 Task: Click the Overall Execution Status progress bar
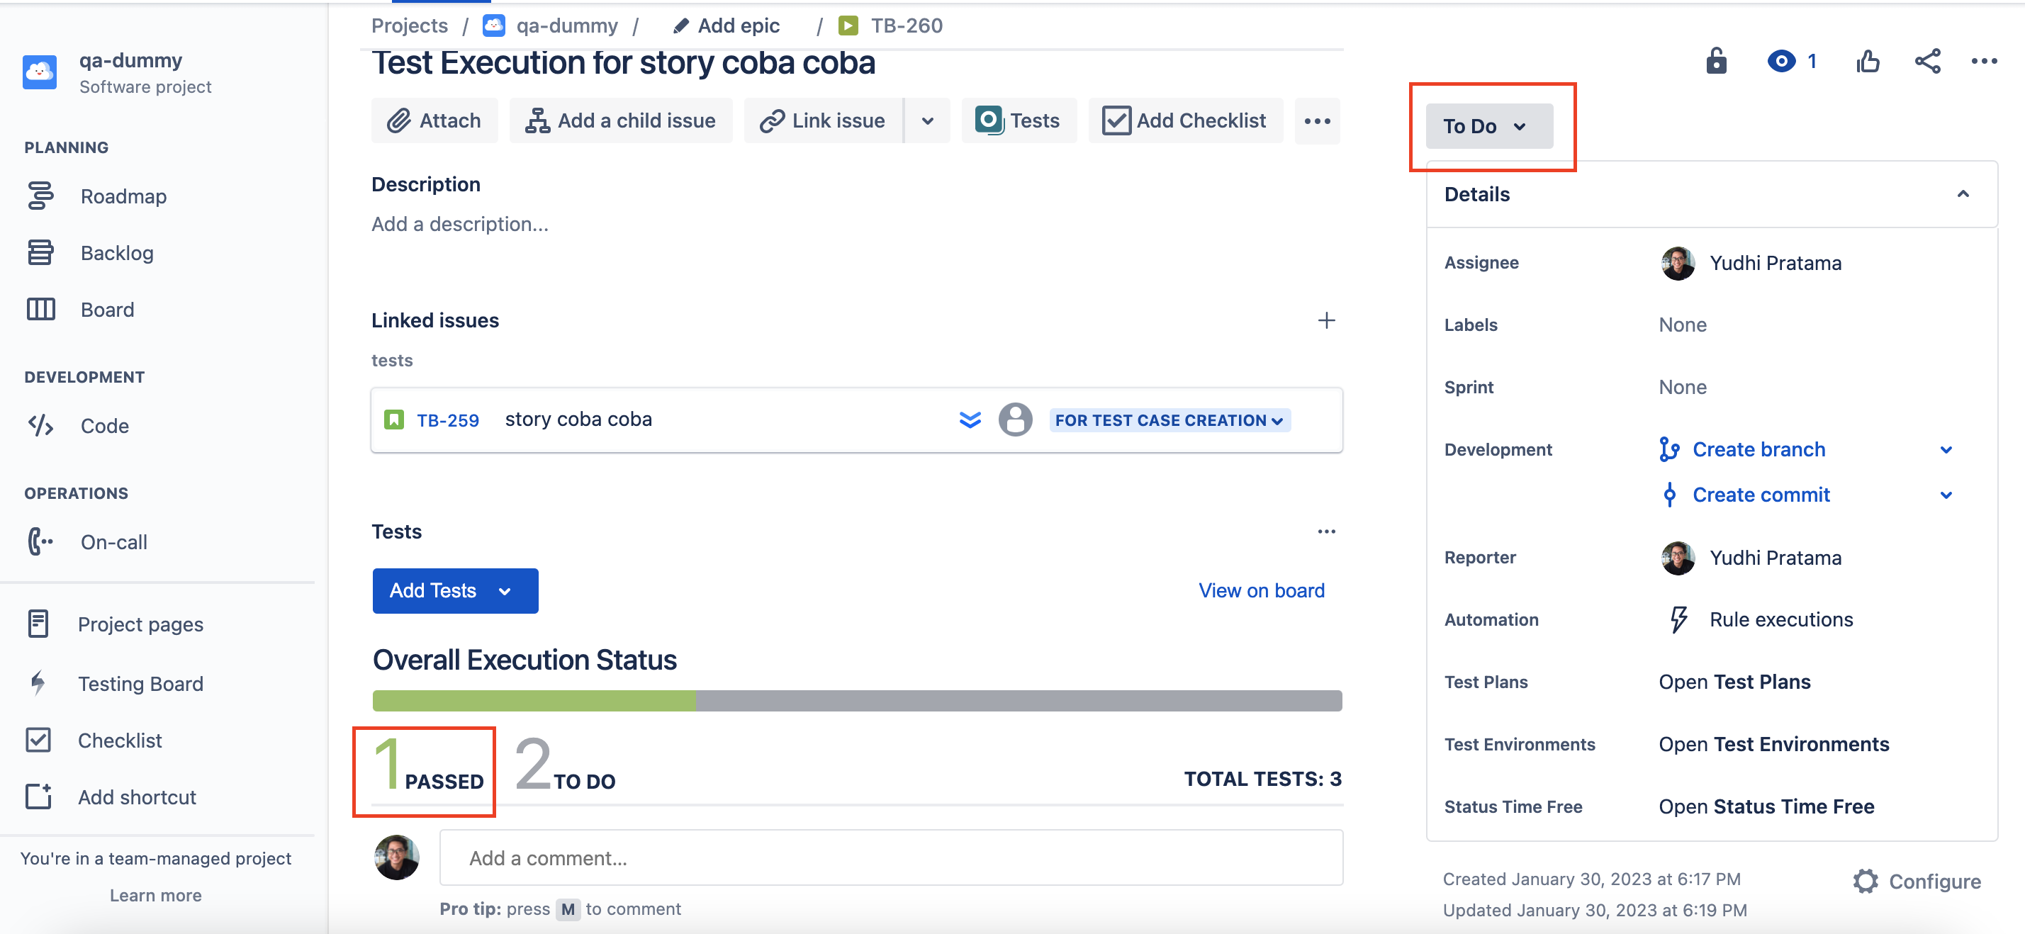pos(857,700)
